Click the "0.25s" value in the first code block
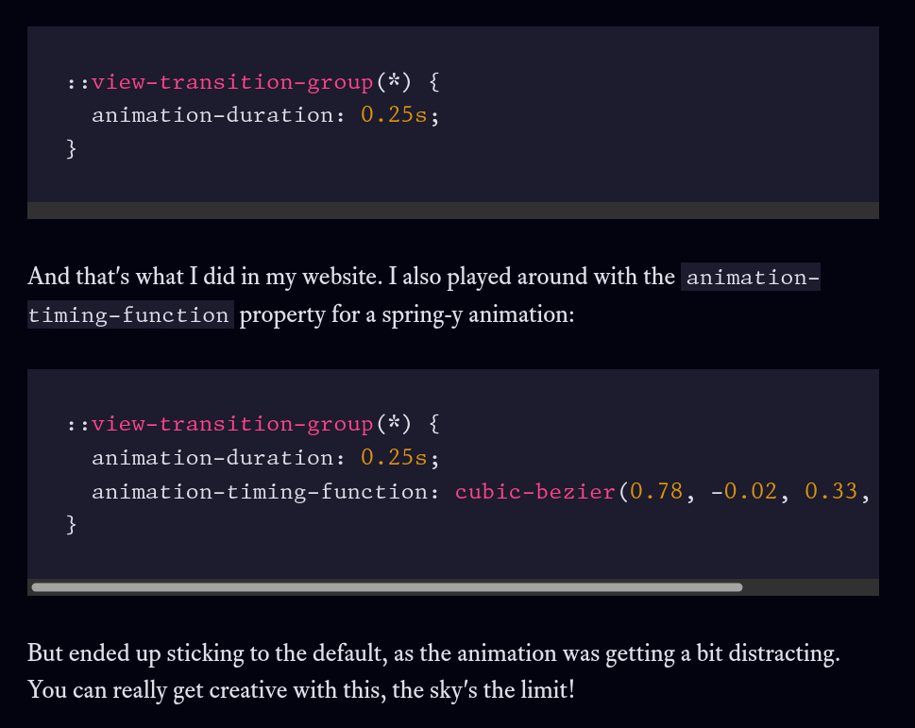Viewport: 915px width, 728px height. (x=394, y=115)
